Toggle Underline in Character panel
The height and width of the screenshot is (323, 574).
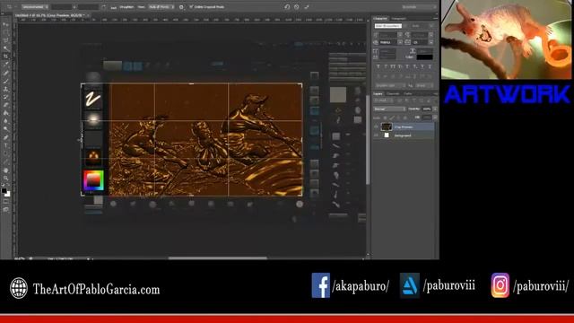422,66
